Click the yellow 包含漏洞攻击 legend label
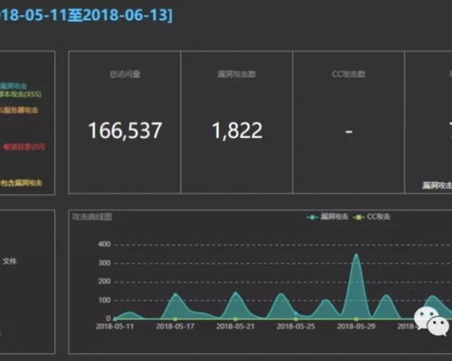Image resolution: width=452 pixels, height=361 pixels. [x=21, y=183]
